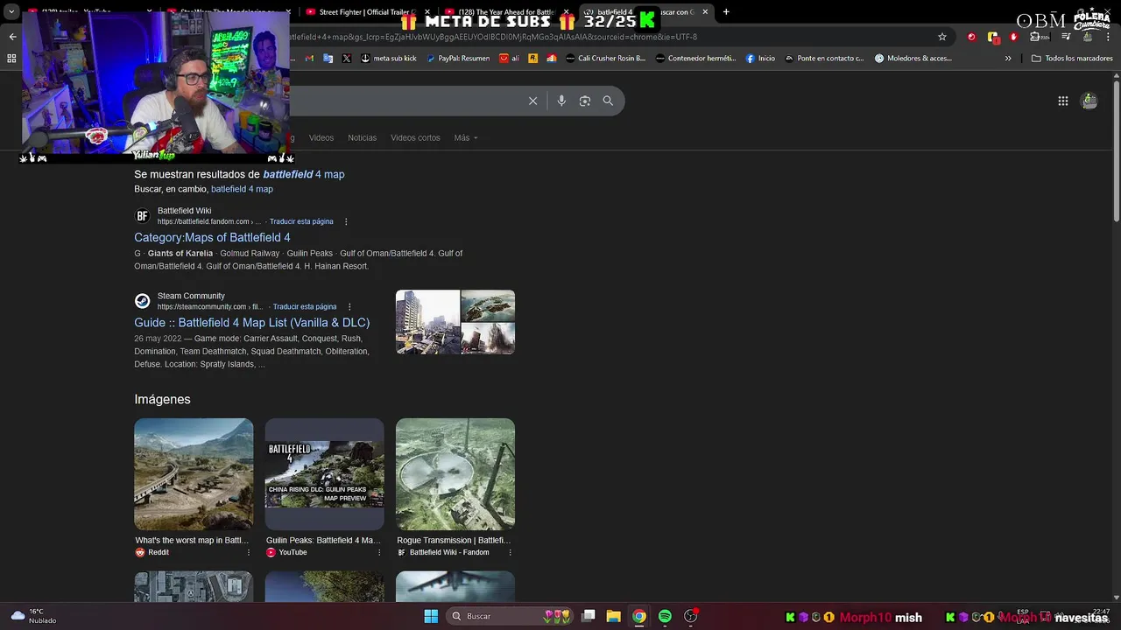Bookmark this page with the star icon

click(942, 37)
